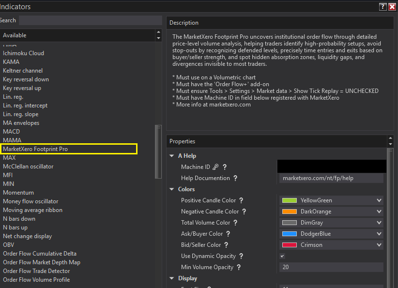Collapse the Display property section
This screenshot has height=288, width=398.
[x=172, y=278]
